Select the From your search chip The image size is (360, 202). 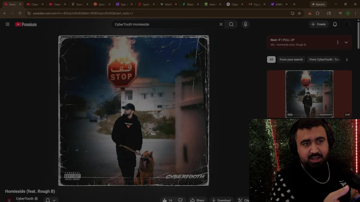291,59
